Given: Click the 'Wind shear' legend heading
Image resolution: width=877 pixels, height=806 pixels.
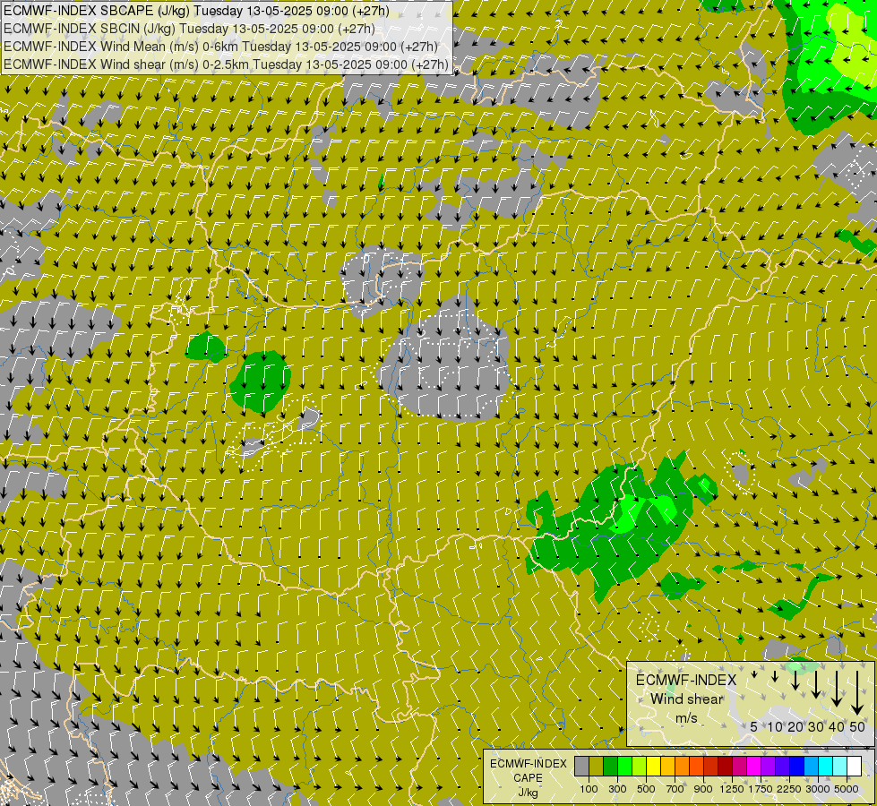Looking at the screenshot, I should coord(686,699).
